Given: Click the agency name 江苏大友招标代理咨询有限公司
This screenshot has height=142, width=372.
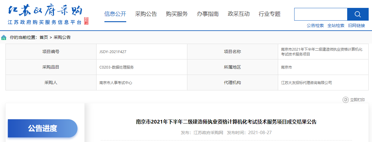Looking at the screenshot, I should 306,83.
